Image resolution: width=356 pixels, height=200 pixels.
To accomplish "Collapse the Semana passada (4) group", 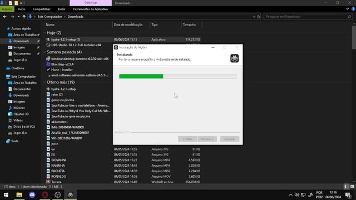I will 44,52.
